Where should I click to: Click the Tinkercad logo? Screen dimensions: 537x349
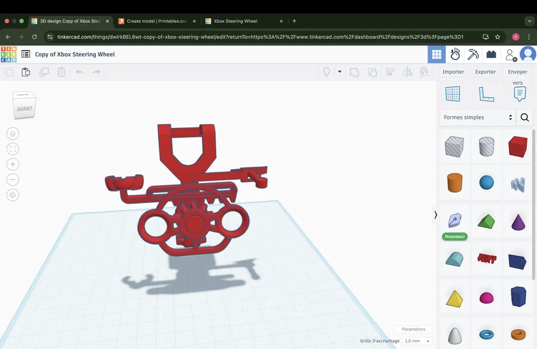pos(8,54)
